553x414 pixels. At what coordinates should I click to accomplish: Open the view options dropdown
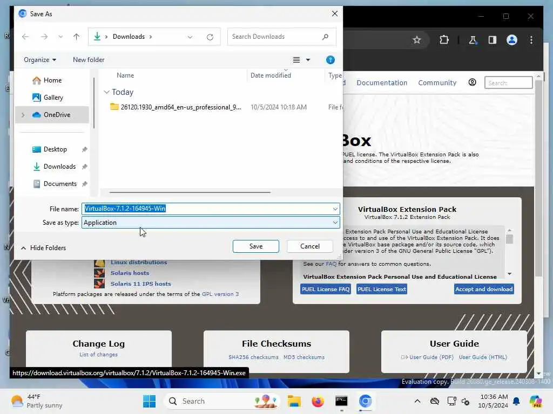[x=308, y=60]
